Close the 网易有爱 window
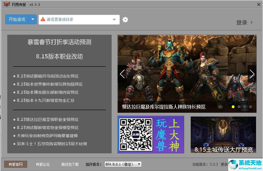This screenshot has height=171, width=263. pyautogui.click(x=259, y=5)
